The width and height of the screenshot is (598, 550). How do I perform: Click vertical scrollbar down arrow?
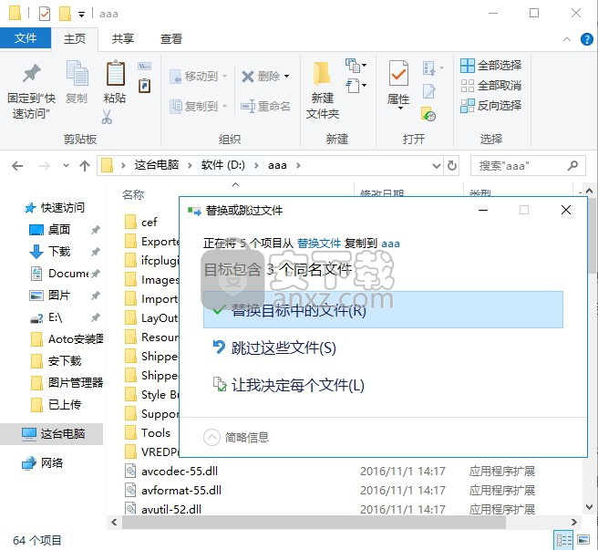589,507
